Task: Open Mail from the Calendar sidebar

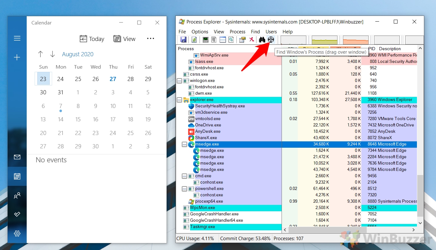Action: pyautogui.click(x=17, y=157)
